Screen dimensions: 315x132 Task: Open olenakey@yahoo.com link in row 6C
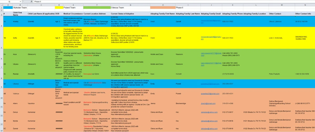pos(209,129)
